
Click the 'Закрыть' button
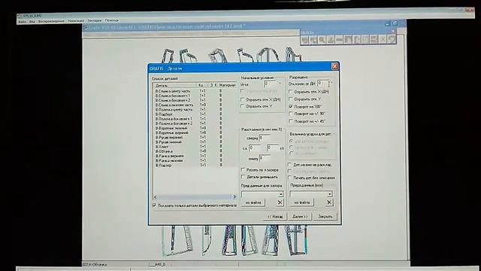click(325, 217)
